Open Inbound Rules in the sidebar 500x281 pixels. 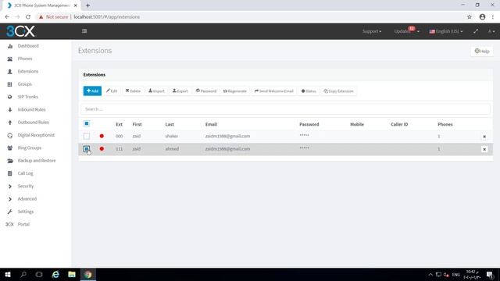31,109
